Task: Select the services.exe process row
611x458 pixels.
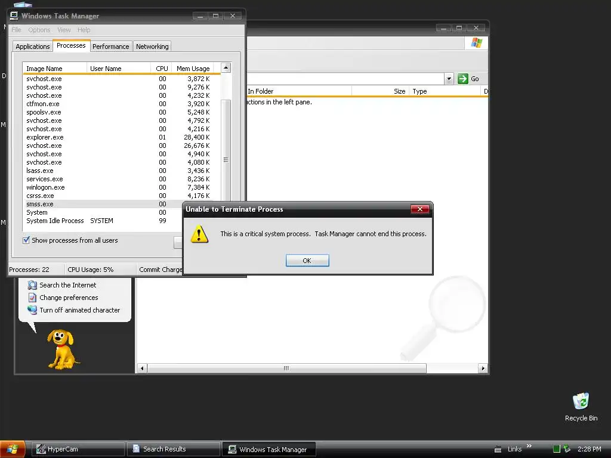Action: click(122, 179)
